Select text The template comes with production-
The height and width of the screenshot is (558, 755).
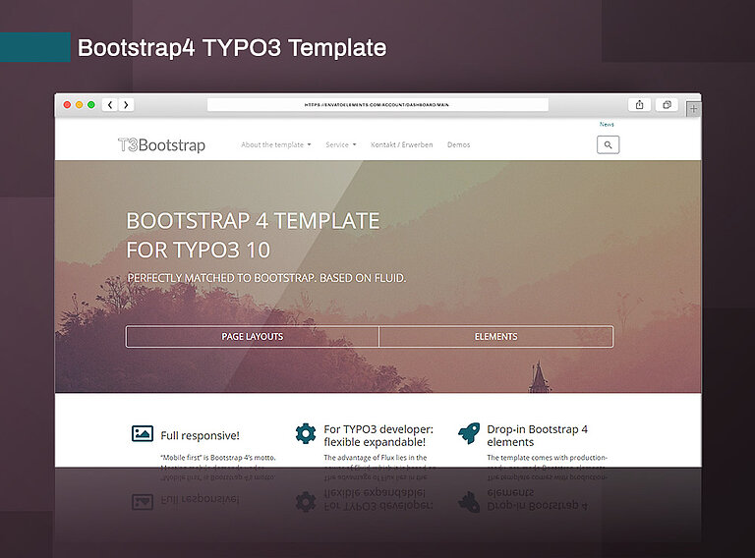click(x=547, y=458)
